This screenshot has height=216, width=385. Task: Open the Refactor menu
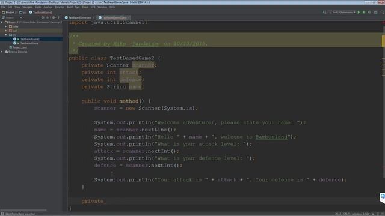point(60,7)
